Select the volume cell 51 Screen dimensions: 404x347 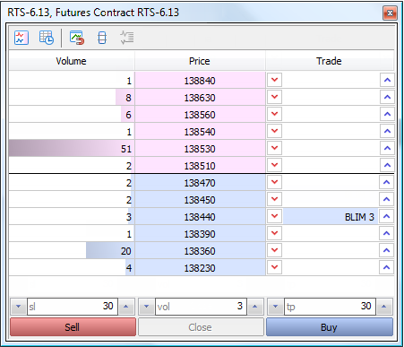point(72,149)
